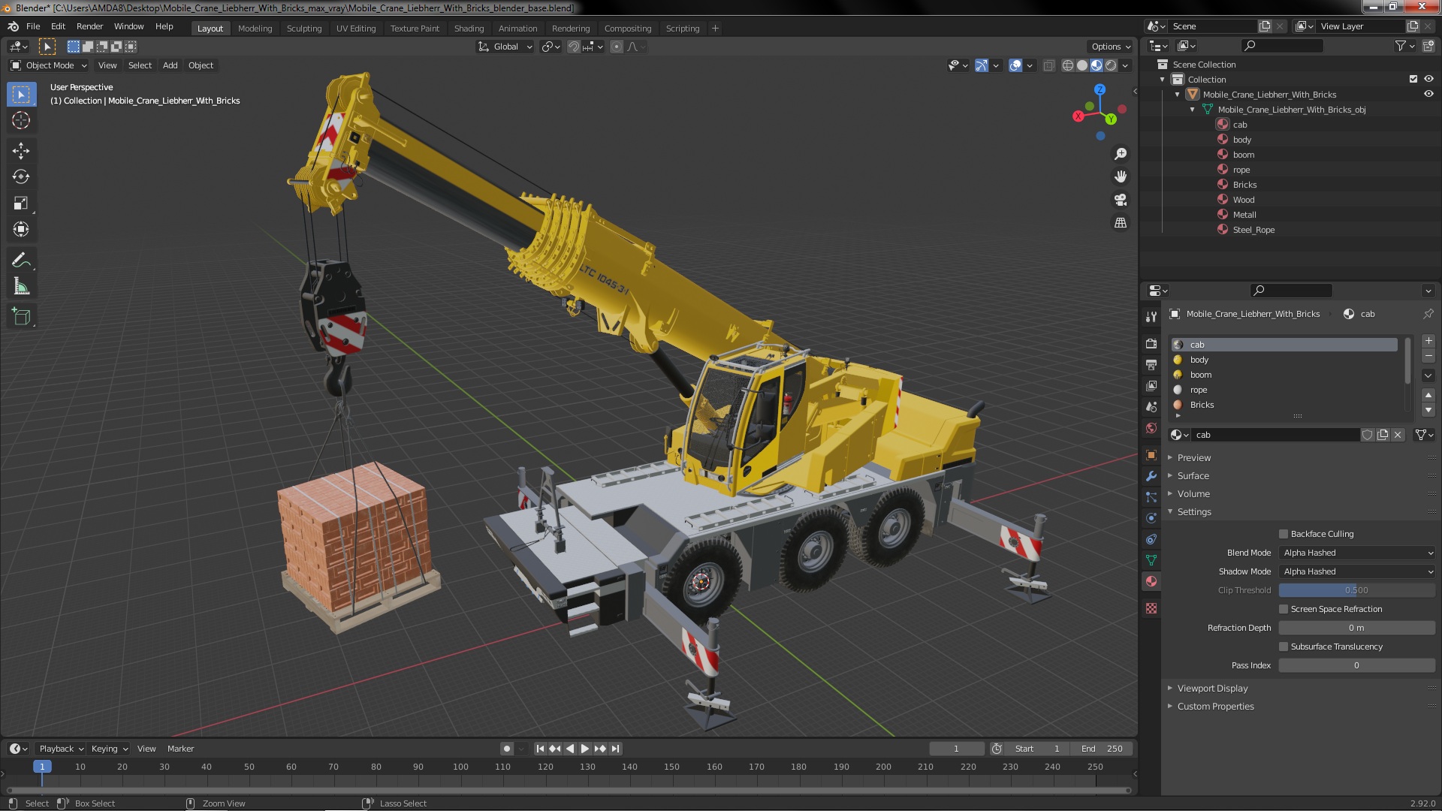Select the Cursor tool in toolbar
This screenshot has height=811, width=1442.
(21, 120)
